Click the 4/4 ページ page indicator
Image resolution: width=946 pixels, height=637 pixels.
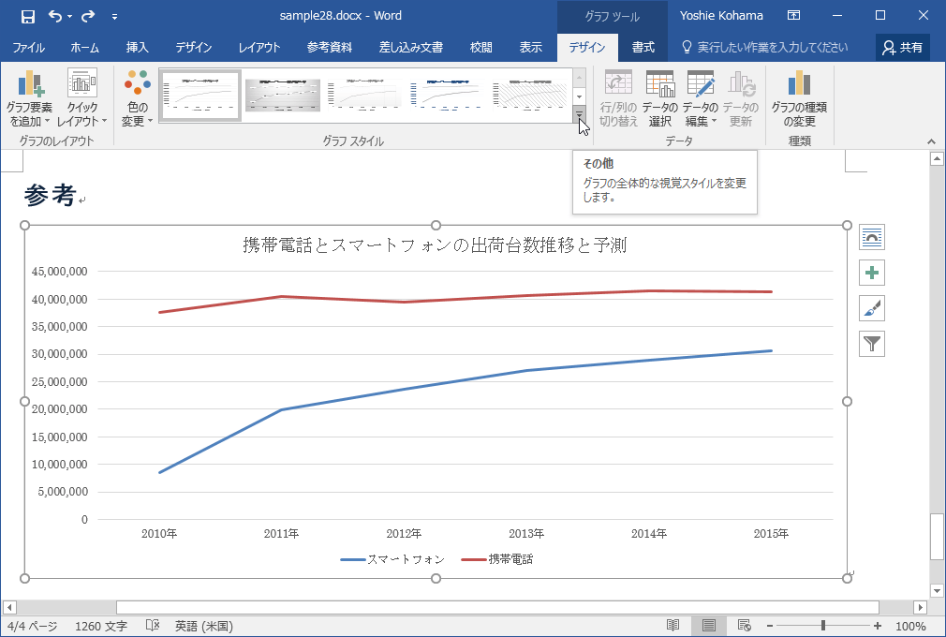pos(33,626)
